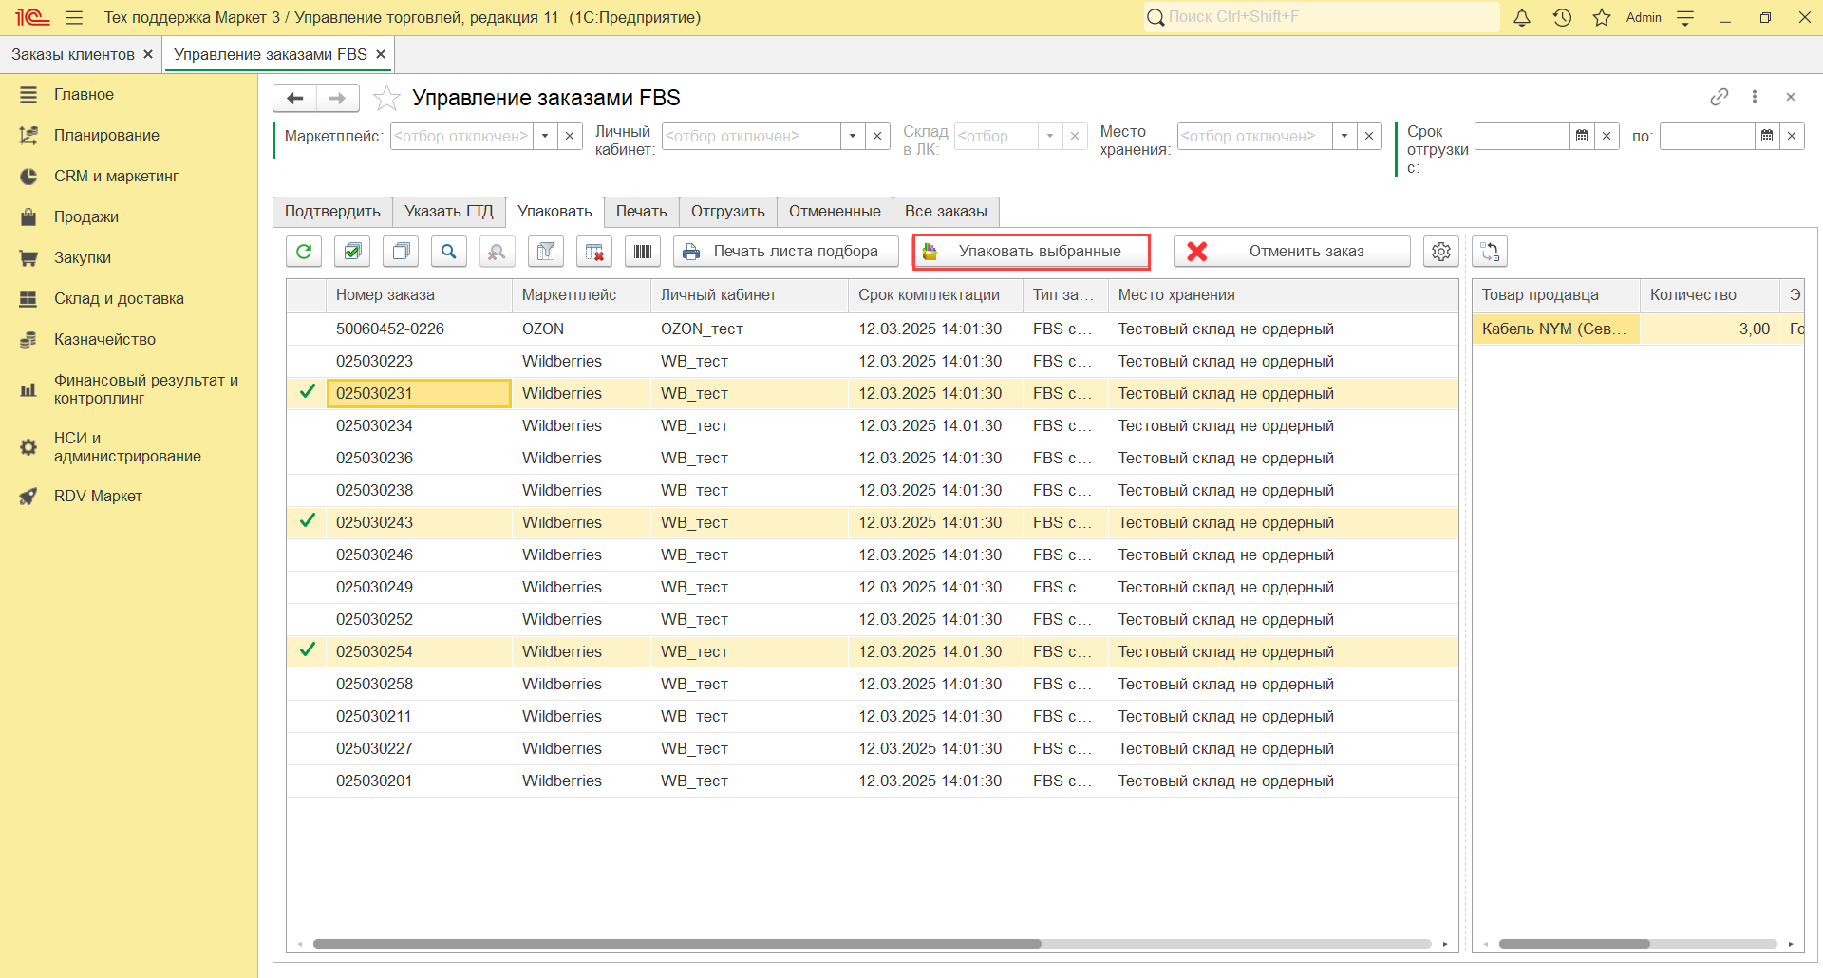This screenshot has height=978, width=1823.
Task: Switch to the Все заказы tab
Action: point(946,211)
